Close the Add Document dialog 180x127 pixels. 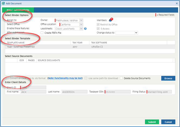[x=176, y=4]
